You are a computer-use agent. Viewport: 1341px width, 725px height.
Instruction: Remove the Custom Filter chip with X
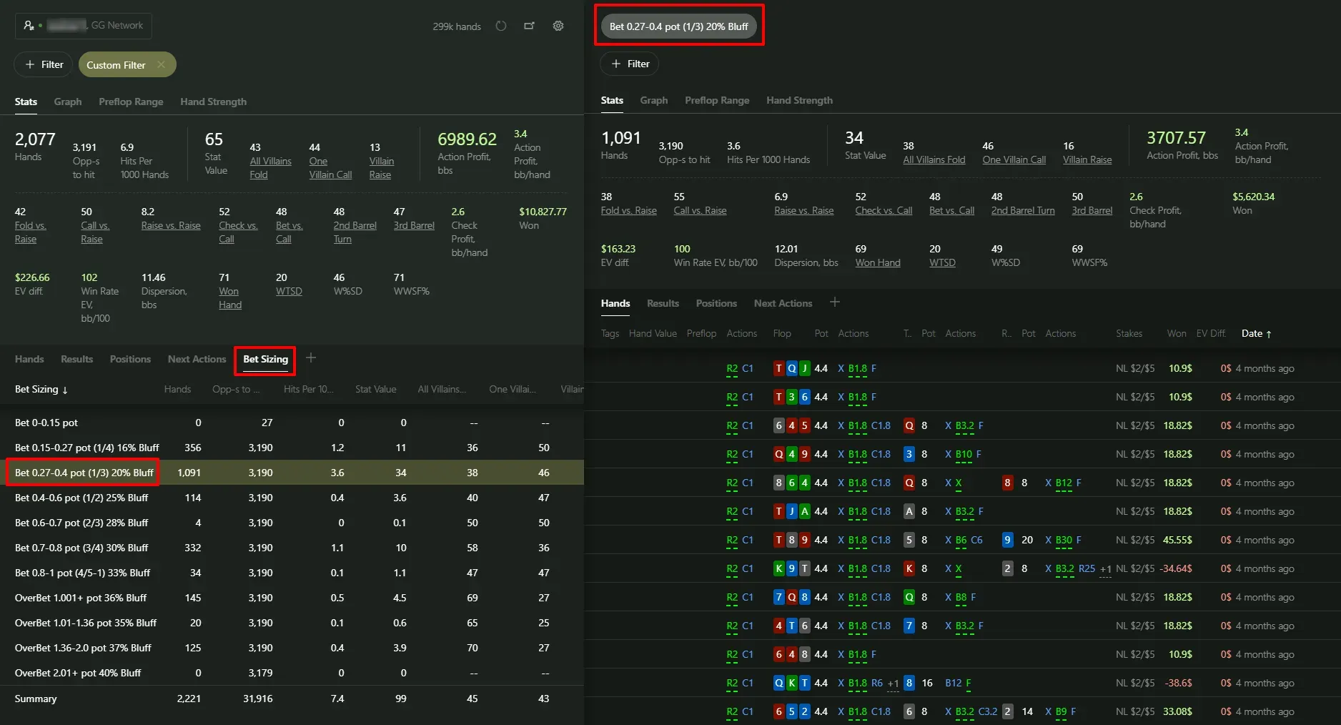click(x=162, y=64)
